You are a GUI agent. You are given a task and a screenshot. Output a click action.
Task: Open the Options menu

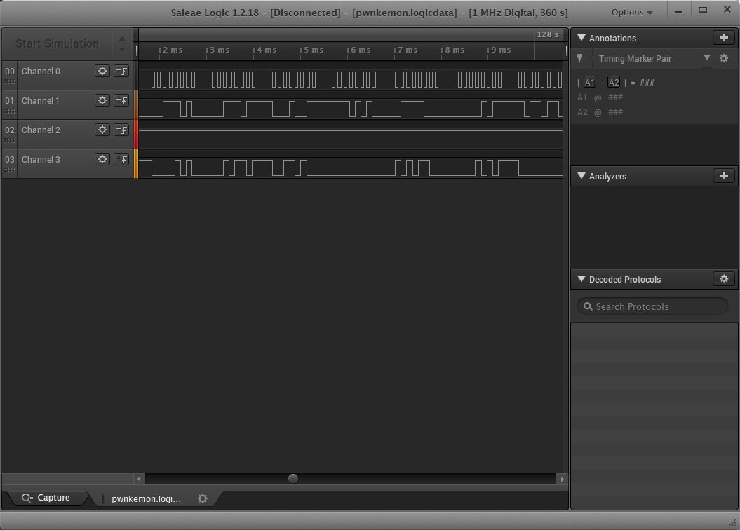click(631, 13)
